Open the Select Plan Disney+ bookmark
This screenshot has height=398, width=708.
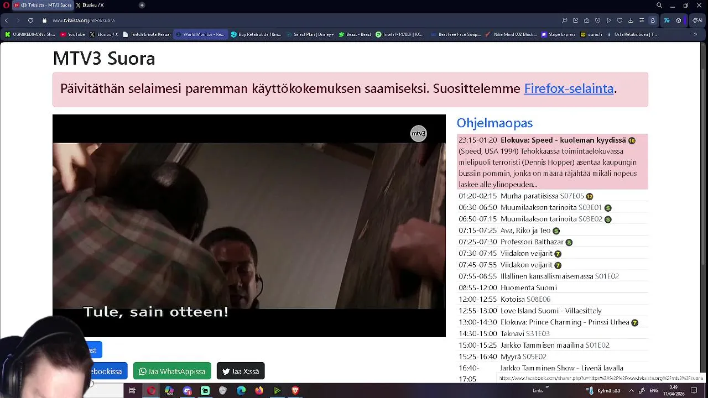coord(310,34)
